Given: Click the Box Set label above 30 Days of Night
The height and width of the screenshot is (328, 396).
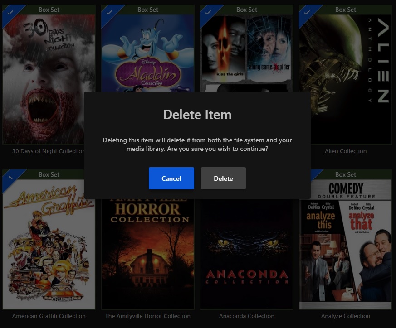Looking at the screenshot, I should point(49,10).
